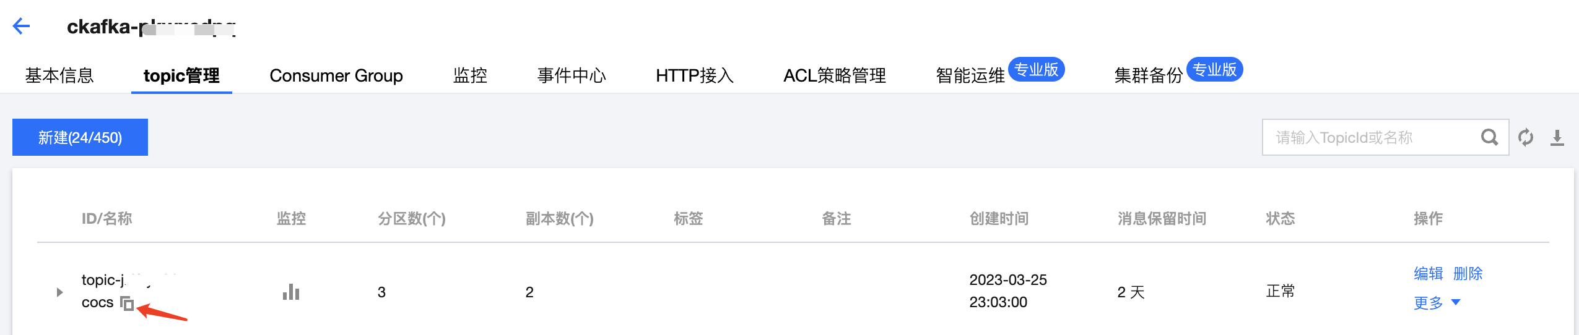
Task: Open the 更多 dropdown in the row
Action: click(1437, 303)
